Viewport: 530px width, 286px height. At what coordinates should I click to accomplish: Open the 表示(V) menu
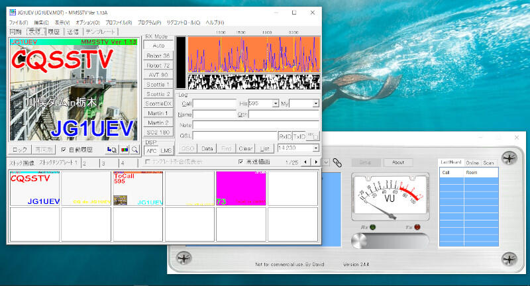(x=62, y=23)
